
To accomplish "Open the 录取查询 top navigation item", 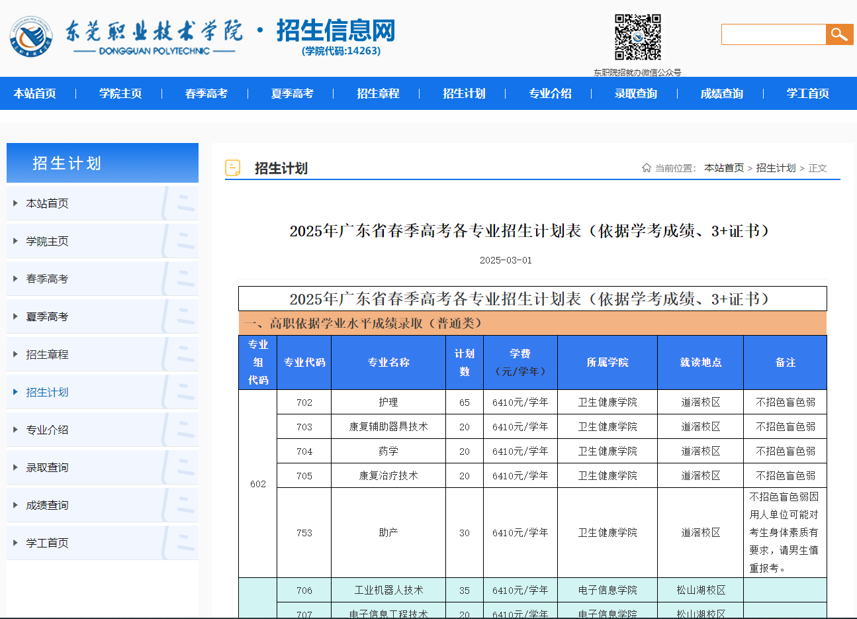I will click(635, 93).
